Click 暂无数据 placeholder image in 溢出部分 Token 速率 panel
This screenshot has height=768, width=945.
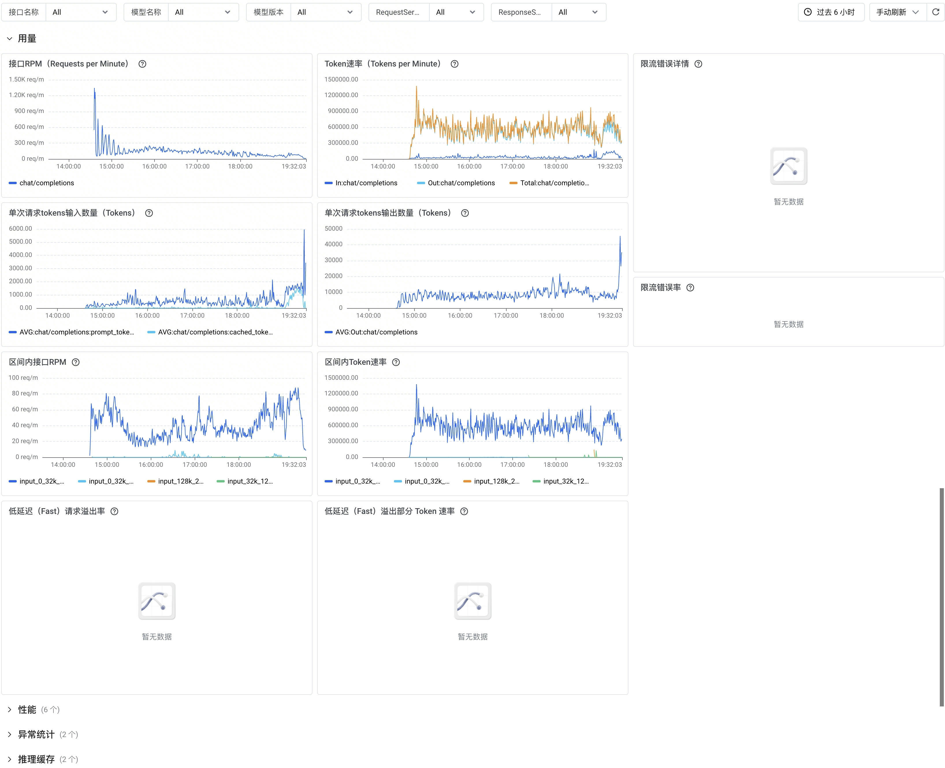point(472,601)
